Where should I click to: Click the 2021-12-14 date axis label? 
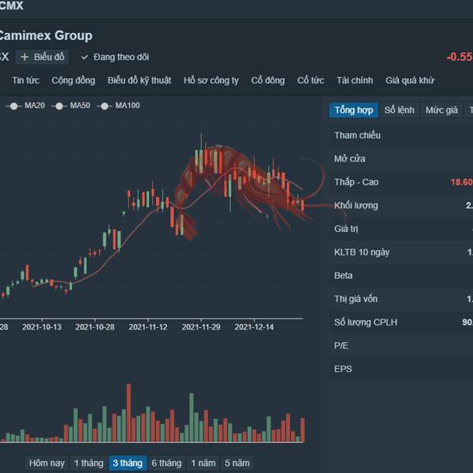(255, 327)
